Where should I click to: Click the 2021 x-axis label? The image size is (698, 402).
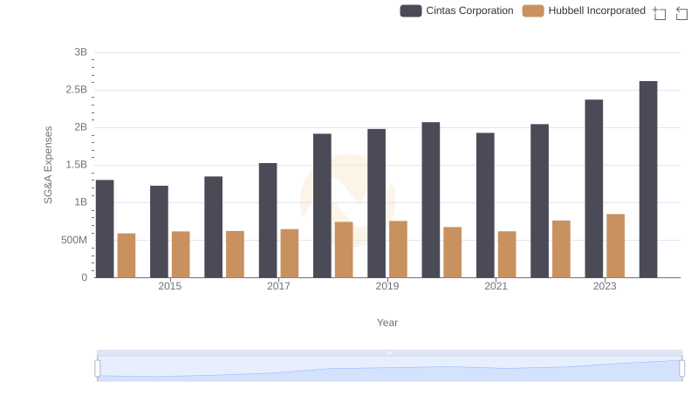(496, 286)
